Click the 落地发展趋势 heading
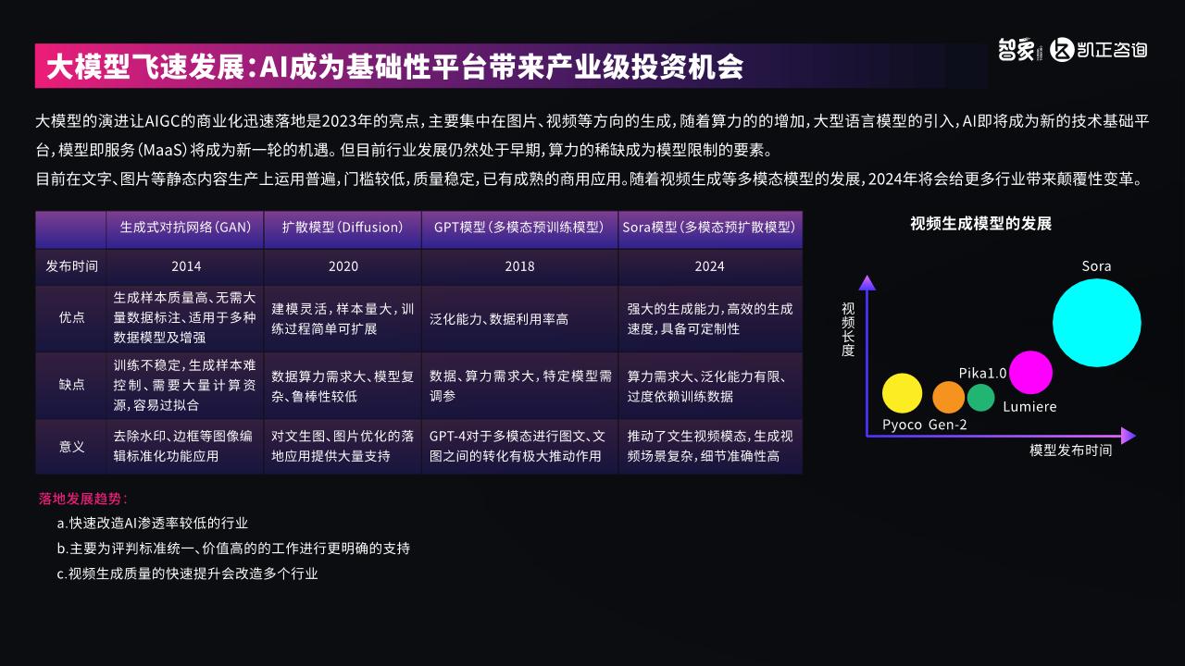This screenshot has width=1185, height=666. (x=82, y=499)
